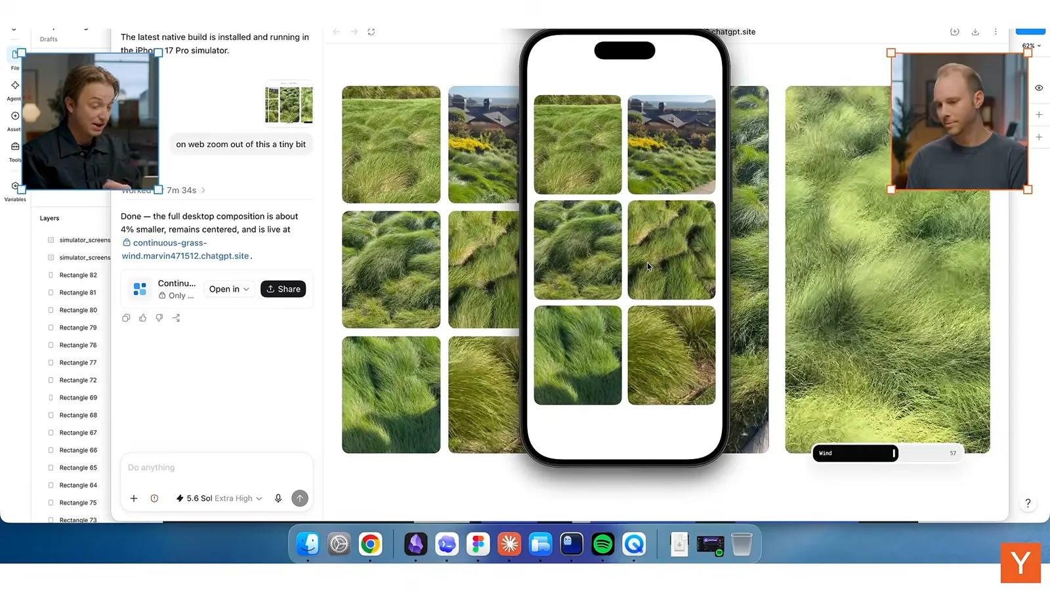1050x591 pixels.
Task: Open System Settings from the dock
Action: click(x=339, y=544)
